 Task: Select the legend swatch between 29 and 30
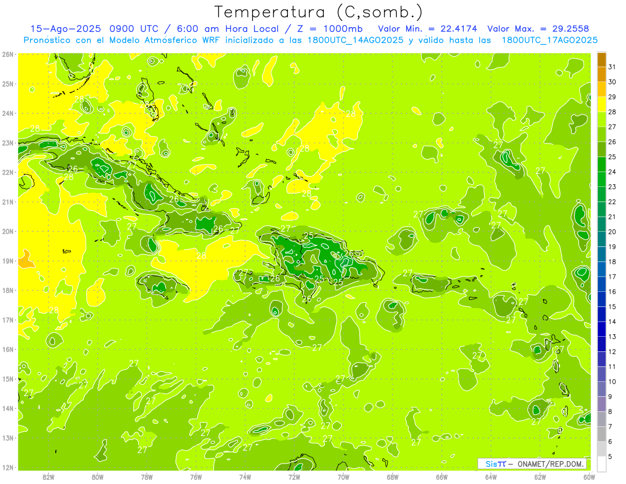(x=601, y=89)
